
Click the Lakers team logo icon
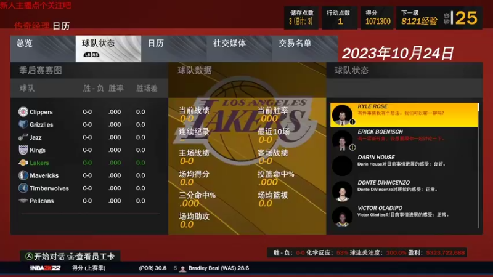(x=23, y=163)
